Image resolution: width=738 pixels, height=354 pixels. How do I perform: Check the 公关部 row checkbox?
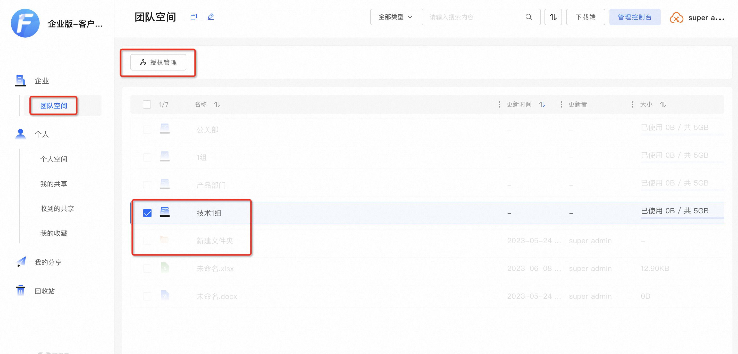coord(147,130)
